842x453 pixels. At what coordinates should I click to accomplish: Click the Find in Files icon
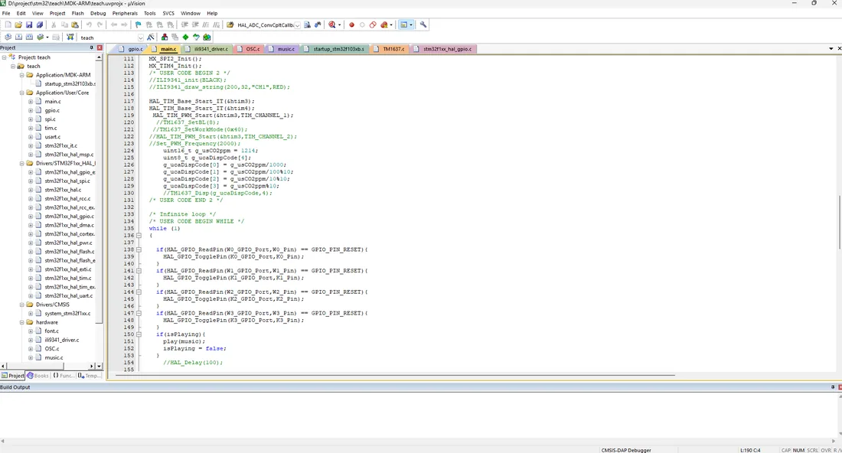tap(230, 24)
